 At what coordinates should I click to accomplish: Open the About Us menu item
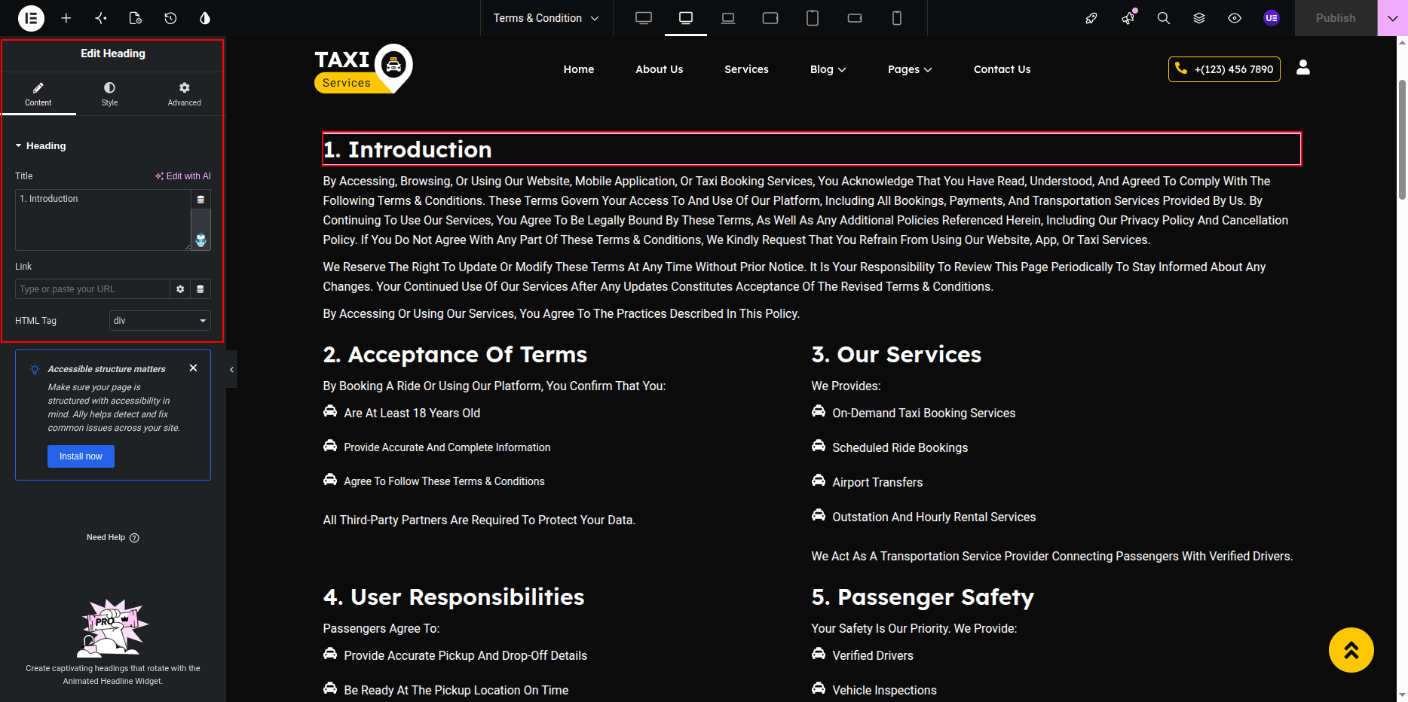click(x=660, y=69)
